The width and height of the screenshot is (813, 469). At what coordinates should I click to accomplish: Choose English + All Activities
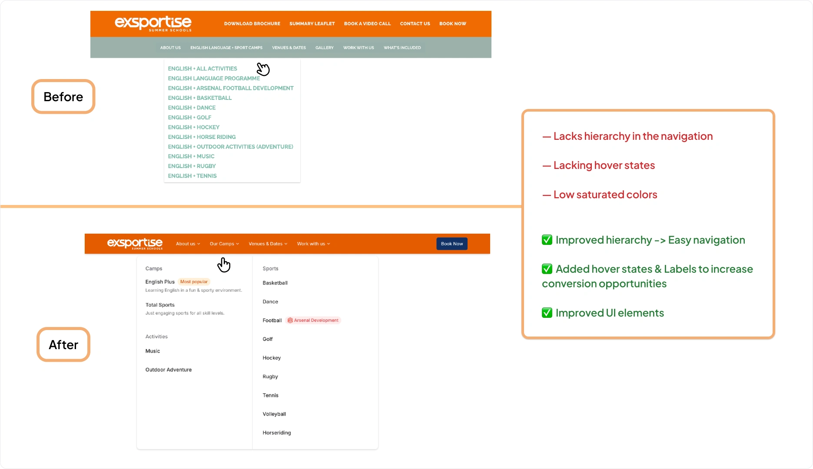click(202, 69)
